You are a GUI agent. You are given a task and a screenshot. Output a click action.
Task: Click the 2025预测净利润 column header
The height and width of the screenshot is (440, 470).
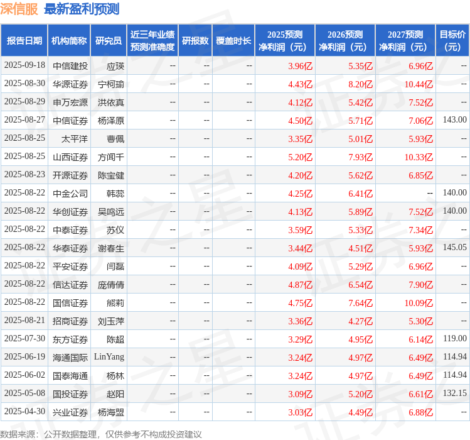click(285, 41)
